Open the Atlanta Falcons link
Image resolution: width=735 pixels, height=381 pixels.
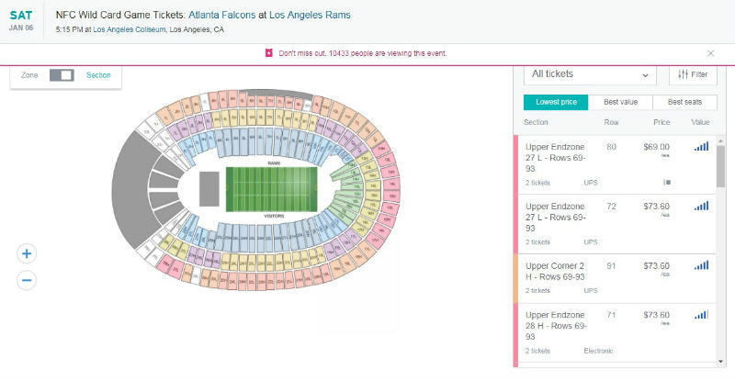pyautogui.click(x=222, y=15)
